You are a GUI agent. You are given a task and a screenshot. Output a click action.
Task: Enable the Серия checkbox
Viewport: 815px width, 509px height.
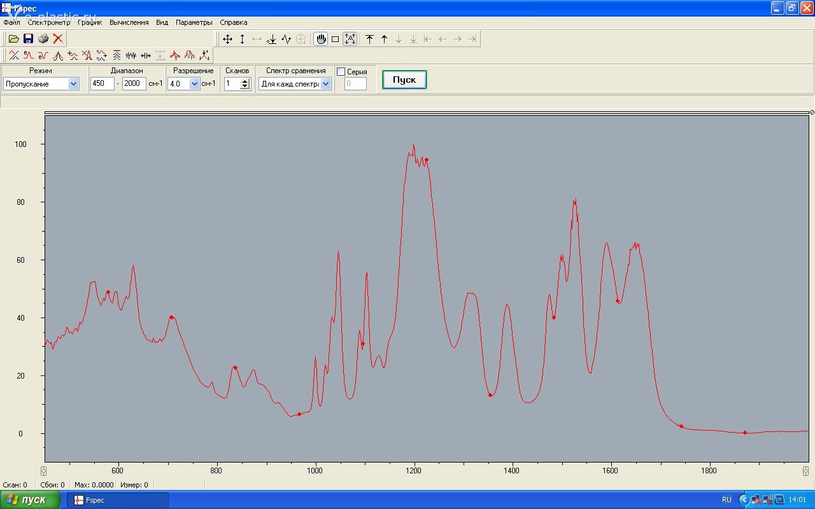[341, 72]
